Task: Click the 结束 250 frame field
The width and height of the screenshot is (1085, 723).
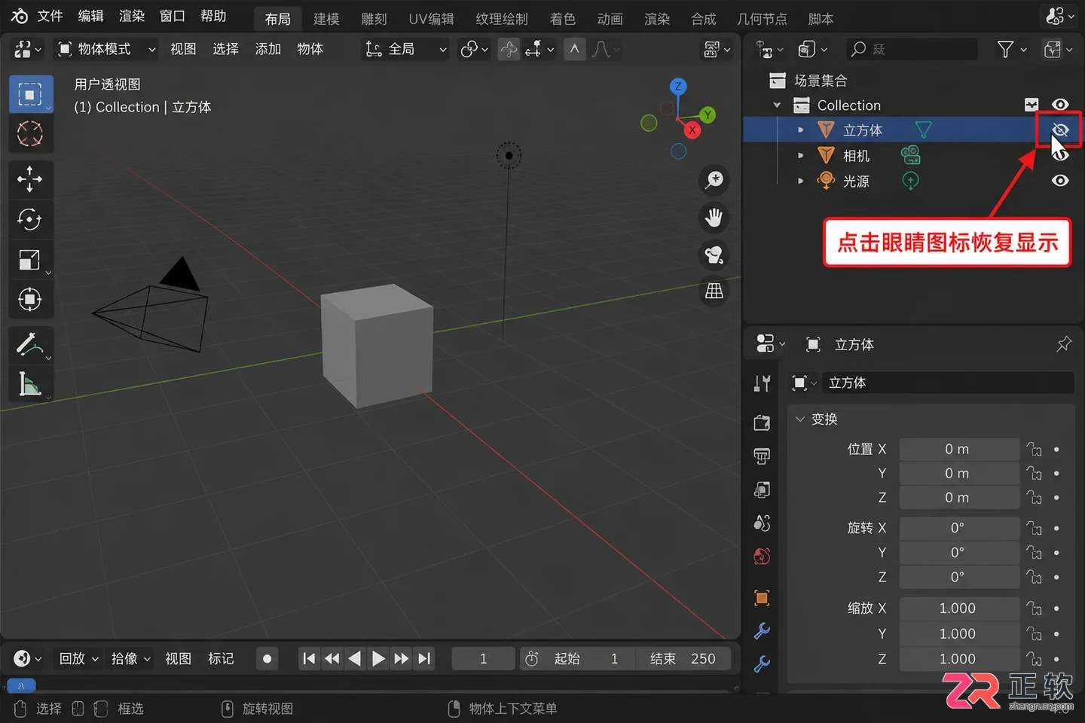Action: pos(683,659)
